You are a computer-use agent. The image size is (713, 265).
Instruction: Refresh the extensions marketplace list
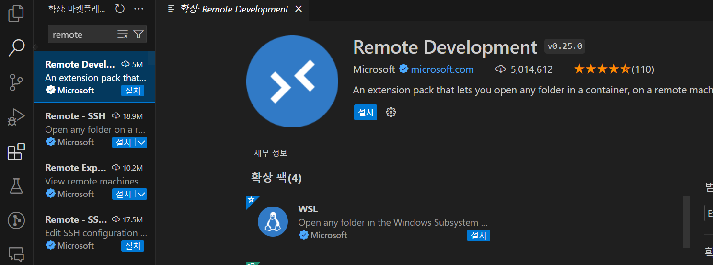pyautogui.click(x=120, y=9)
